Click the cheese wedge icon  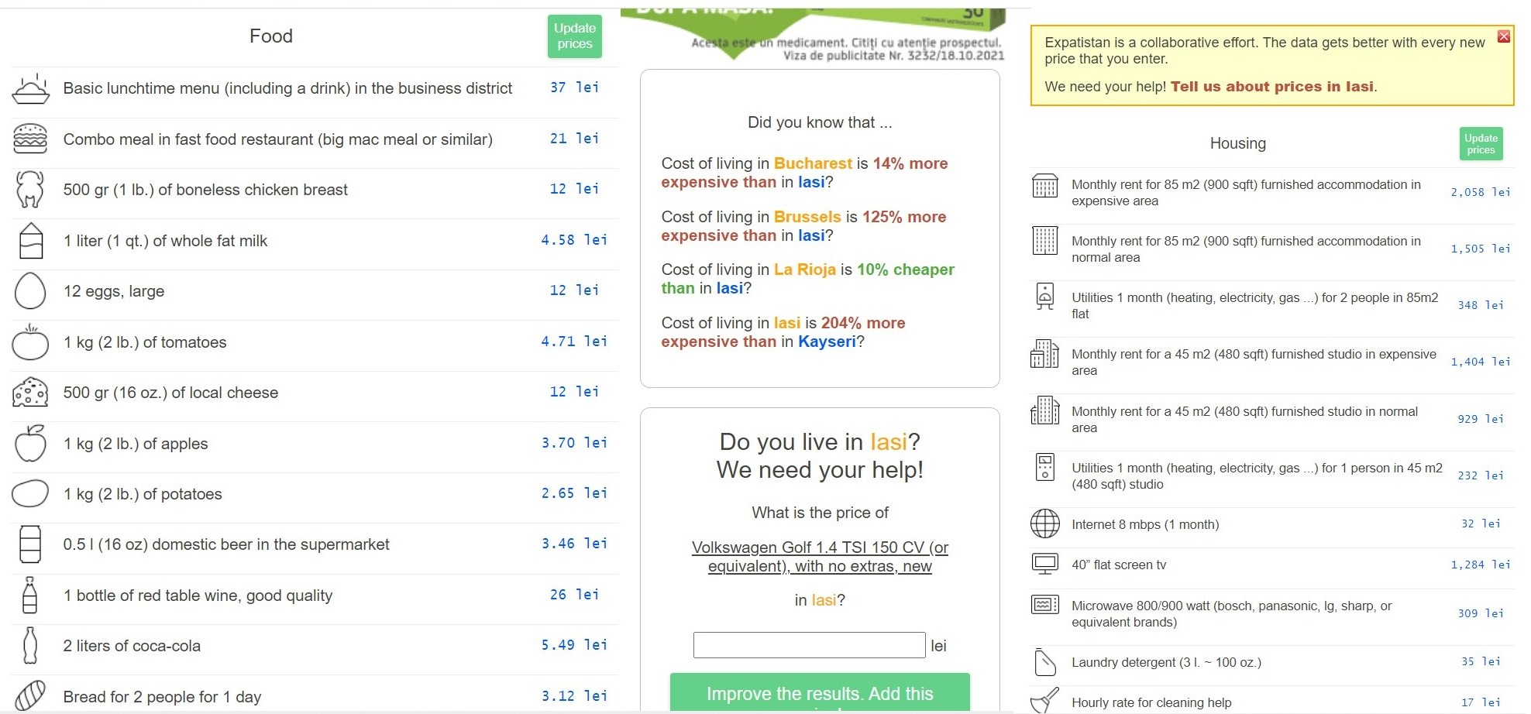(30, 393)
